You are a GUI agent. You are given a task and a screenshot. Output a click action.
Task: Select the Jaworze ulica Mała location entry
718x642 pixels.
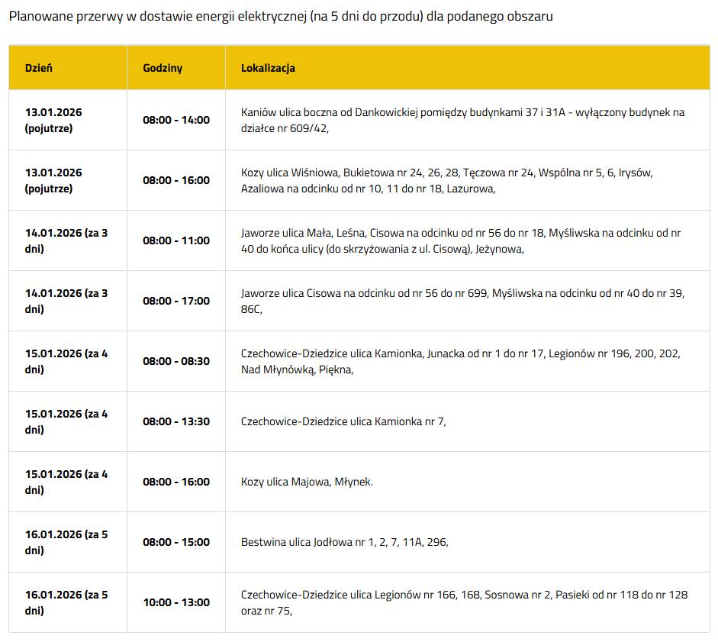(461, 241)
